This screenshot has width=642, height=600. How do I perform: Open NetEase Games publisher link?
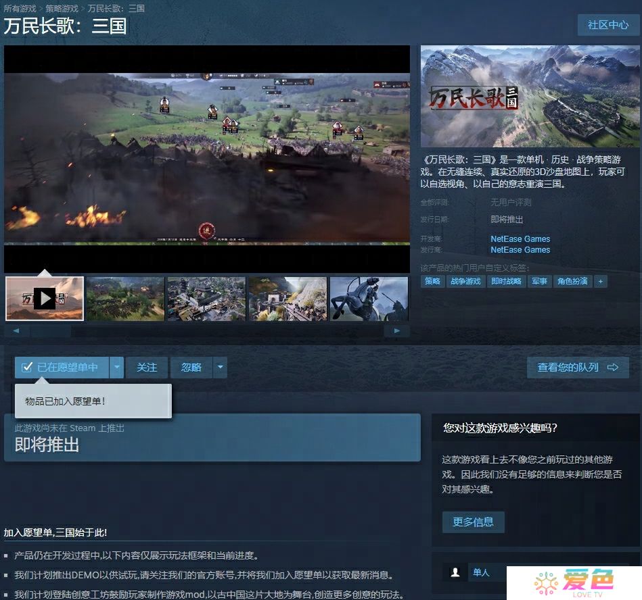(520, 250)
